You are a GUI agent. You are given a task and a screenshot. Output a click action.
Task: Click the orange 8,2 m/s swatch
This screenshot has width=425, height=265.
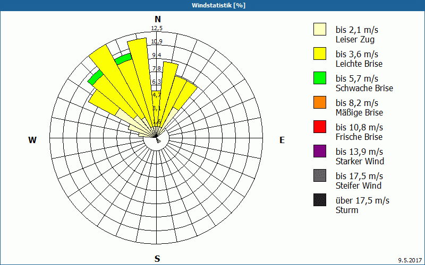(320, 102)
